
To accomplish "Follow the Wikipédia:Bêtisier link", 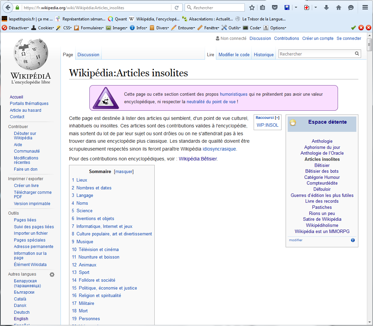I will point(198,159).
